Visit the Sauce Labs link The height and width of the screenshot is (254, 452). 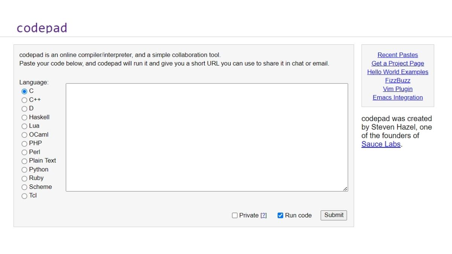[381, 144]
